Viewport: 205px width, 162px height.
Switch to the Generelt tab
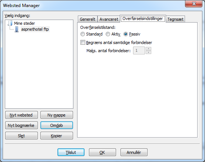pyautogui.click(x=87, y=19)
